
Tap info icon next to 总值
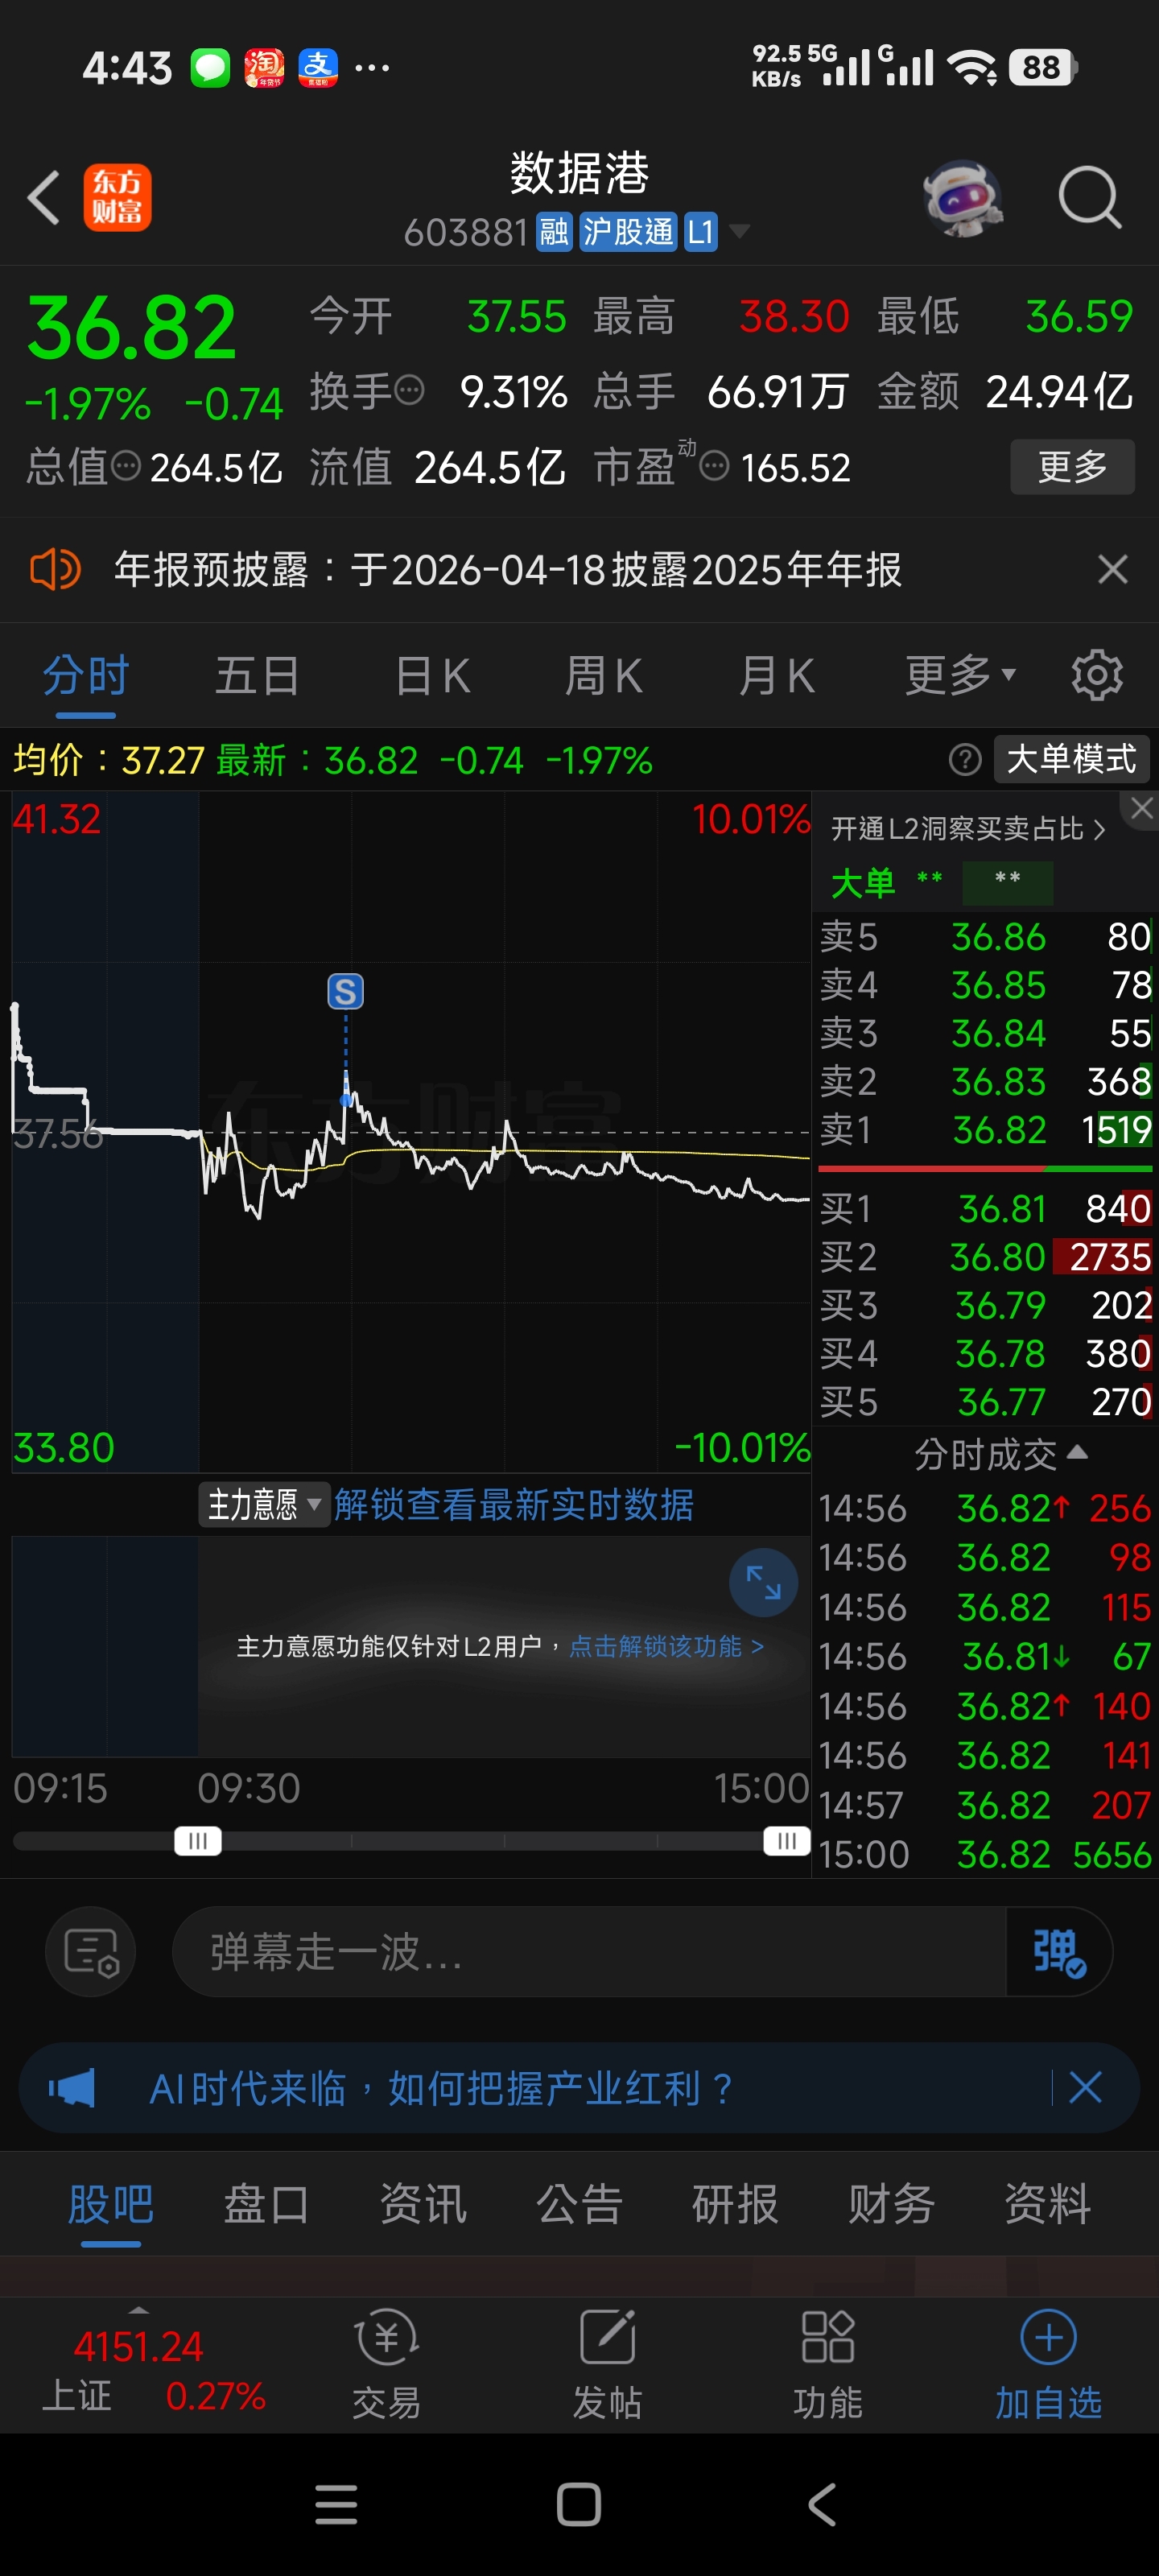click(125, 466)
